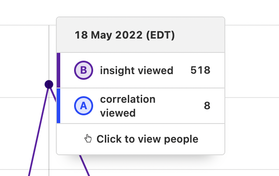Click the purple line rising toward the data point
The image size is (279, 176).
click(38, 130)
